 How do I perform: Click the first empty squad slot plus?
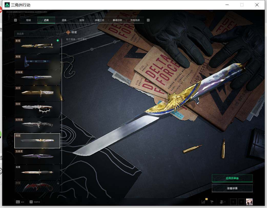click(233, 202)
